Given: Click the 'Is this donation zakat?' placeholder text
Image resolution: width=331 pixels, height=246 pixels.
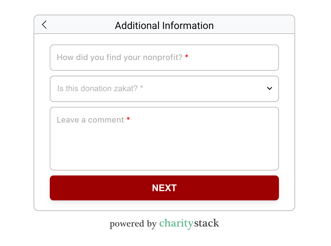Looking at the screenshot, I should pos(97,88).
